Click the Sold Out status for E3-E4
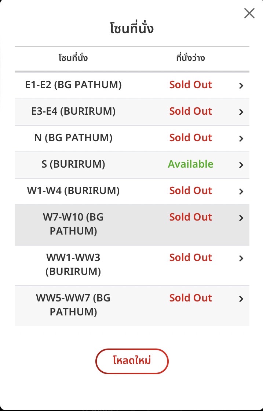Image resolution: width=263 pixels, height=411 pixels. (190, 111)
